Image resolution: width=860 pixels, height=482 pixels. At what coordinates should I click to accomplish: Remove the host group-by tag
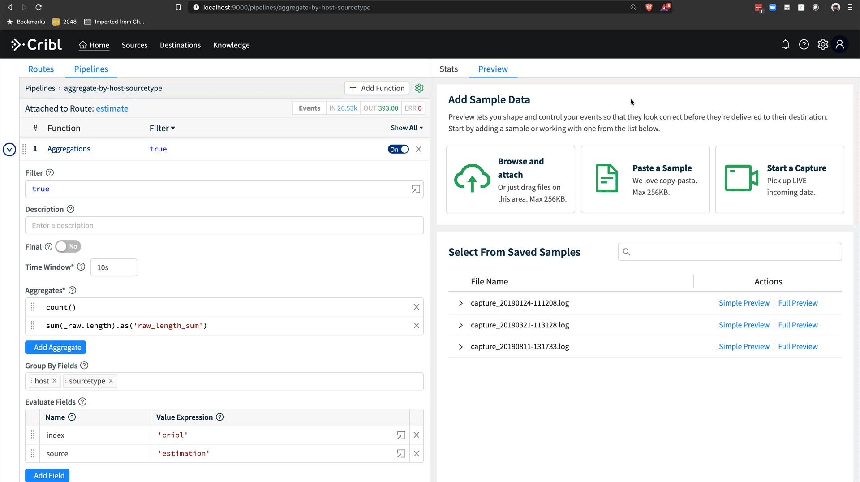55,381
